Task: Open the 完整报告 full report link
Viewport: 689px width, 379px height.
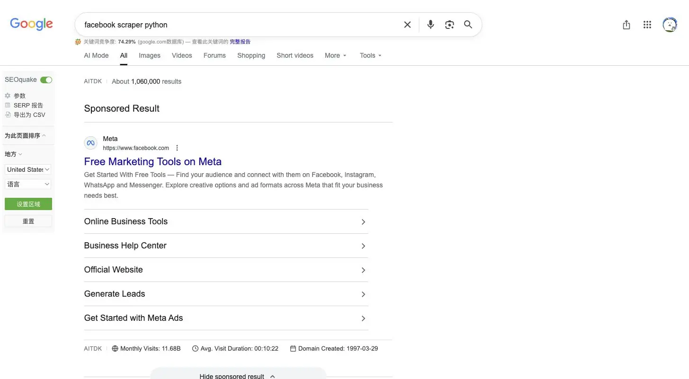Action: [x=240, y=42]
